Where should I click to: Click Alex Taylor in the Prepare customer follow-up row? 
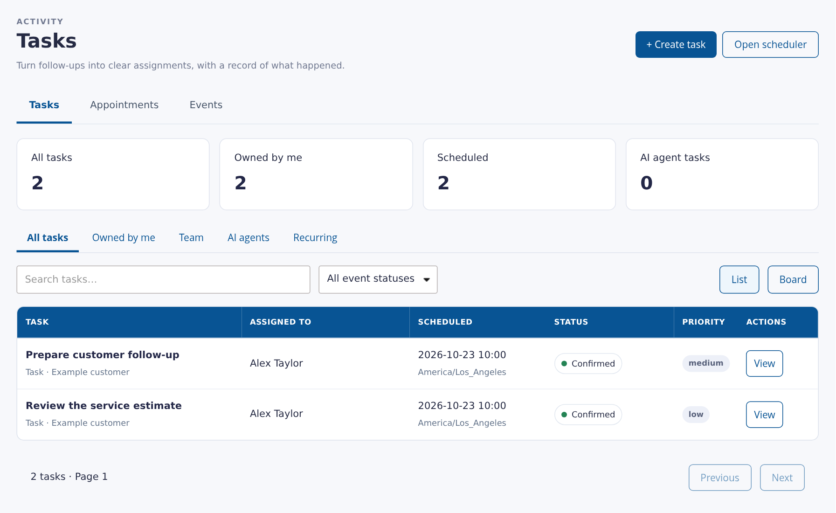(x=276, y=363)
